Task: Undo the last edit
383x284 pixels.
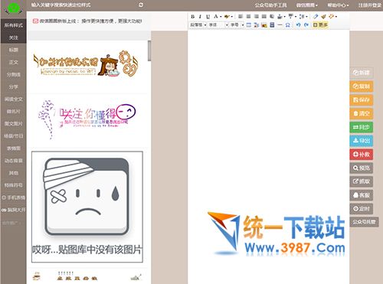Action: 298,24
